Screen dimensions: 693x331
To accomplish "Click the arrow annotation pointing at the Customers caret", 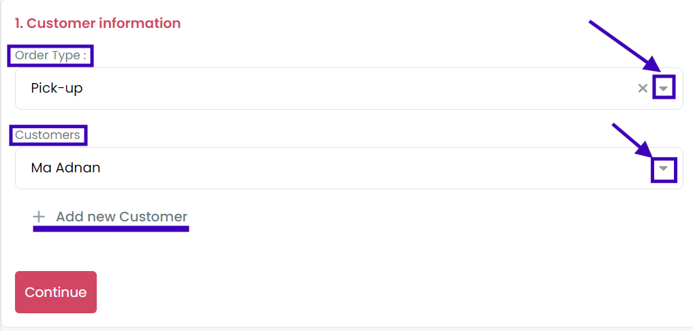I will [632, 139].
